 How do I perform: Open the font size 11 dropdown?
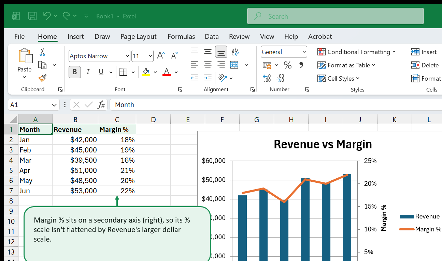[151, 56]
